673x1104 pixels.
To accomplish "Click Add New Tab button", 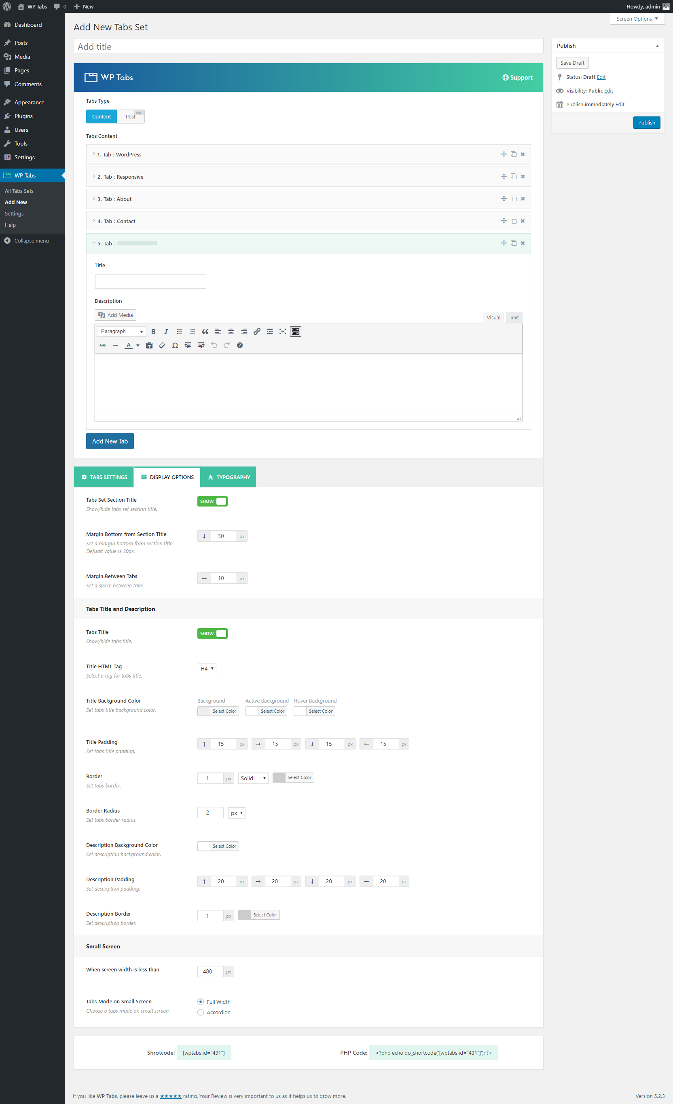I will tap(110, 441).
